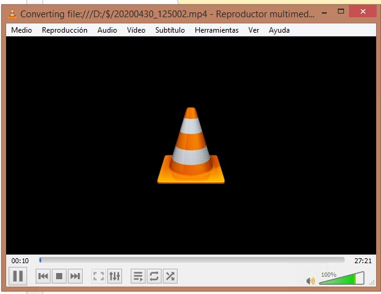Image resolution: width=381 pixels, height=294 pixels.
Task: Toggle fullscreen video mode
Action: [x=99, y=276]
